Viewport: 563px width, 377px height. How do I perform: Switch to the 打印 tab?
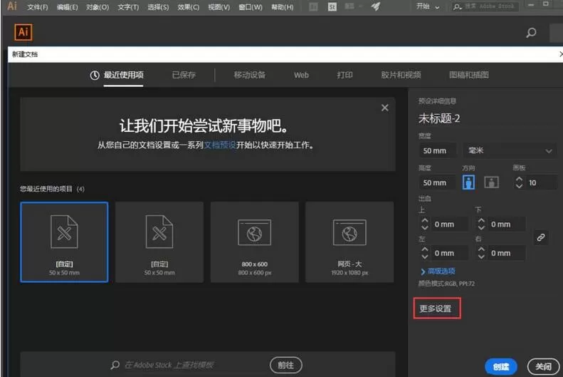[344, 75]
